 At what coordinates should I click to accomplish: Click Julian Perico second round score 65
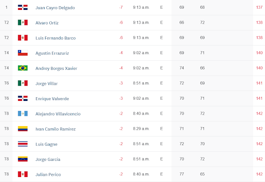tap(202, 174)
